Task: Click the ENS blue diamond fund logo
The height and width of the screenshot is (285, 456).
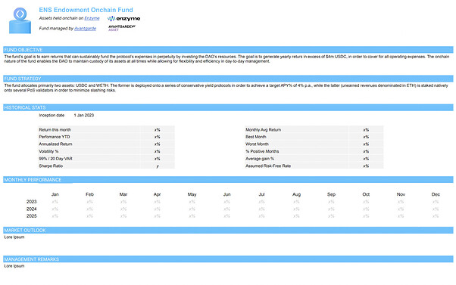Action: point(20,20)
